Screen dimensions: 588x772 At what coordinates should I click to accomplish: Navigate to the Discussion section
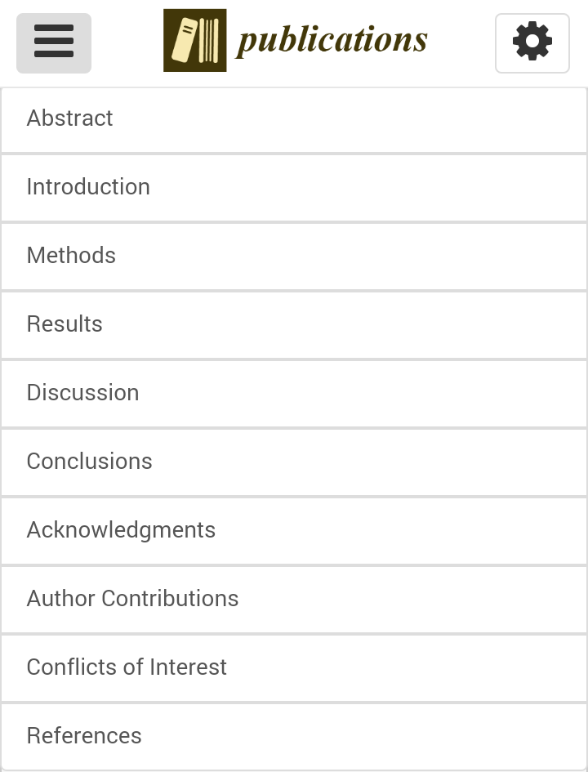tap(82, 393)
